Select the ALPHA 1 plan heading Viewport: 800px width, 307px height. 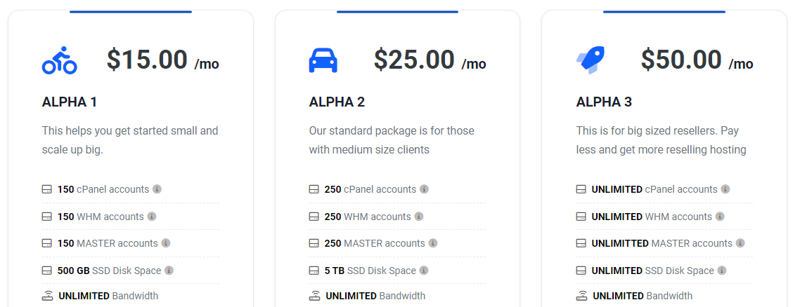pos(70,102)
